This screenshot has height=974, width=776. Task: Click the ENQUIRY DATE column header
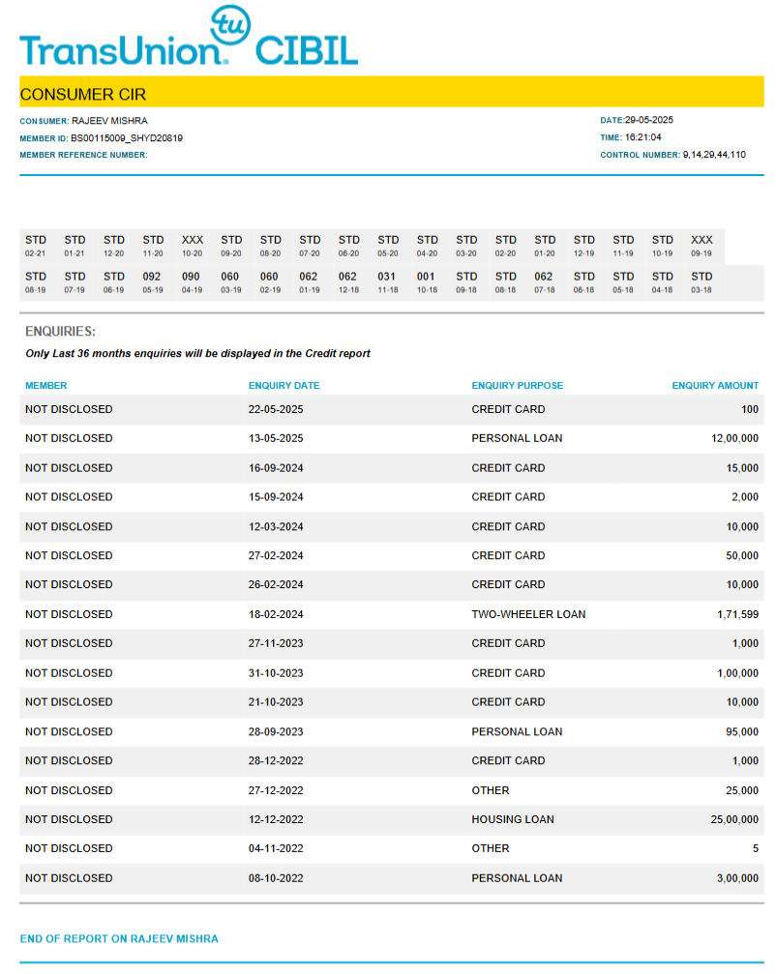pos(284,386)
